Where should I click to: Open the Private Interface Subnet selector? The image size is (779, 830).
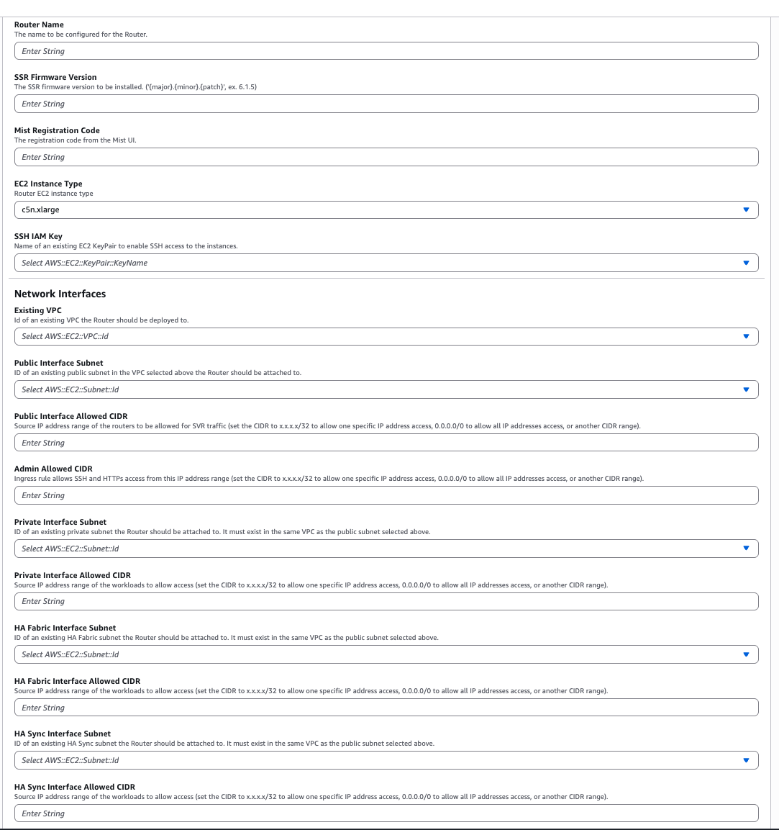386,548
